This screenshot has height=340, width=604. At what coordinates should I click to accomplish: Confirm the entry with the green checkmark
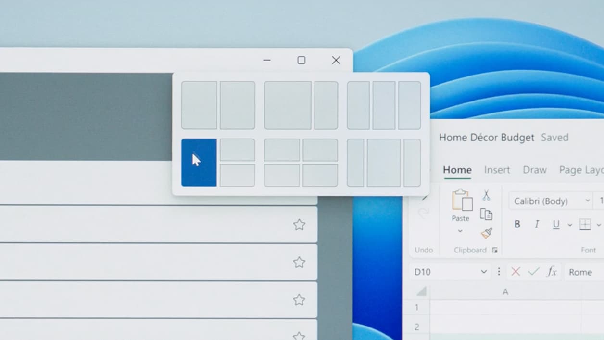(x=533, y=272)
